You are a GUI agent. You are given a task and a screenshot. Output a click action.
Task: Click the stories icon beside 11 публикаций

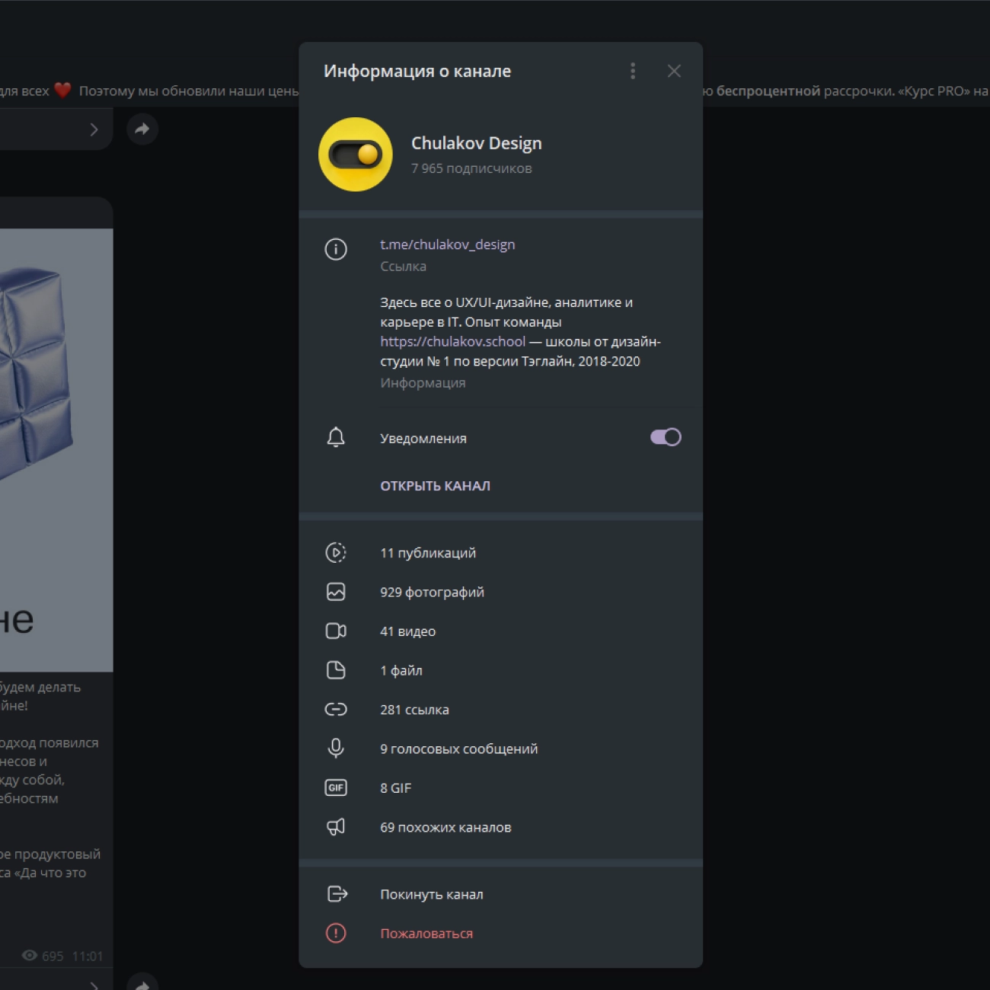click(336, 553)
